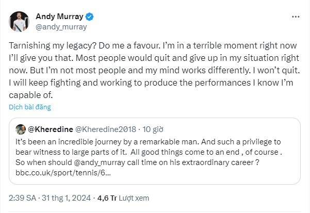Click the 4,6 Tr view count

(107, 198)
